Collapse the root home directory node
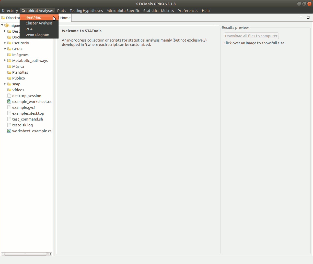Viewport: 313px width, 264px height. (x=2, y=25)
